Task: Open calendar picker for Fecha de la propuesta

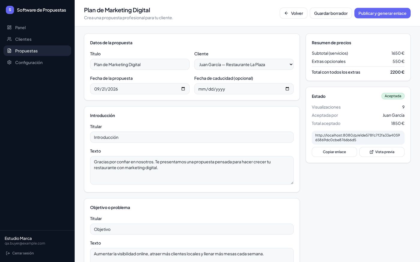Action: (183, 89)
